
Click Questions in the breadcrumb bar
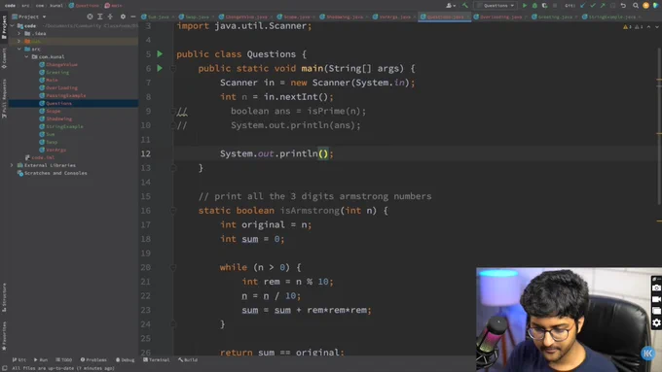pyautogui.click(x=84, y=6)
